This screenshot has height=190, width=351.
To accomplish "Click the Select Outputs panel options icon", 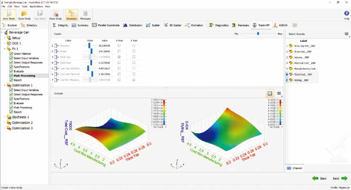I will click(x=347, y=34).
